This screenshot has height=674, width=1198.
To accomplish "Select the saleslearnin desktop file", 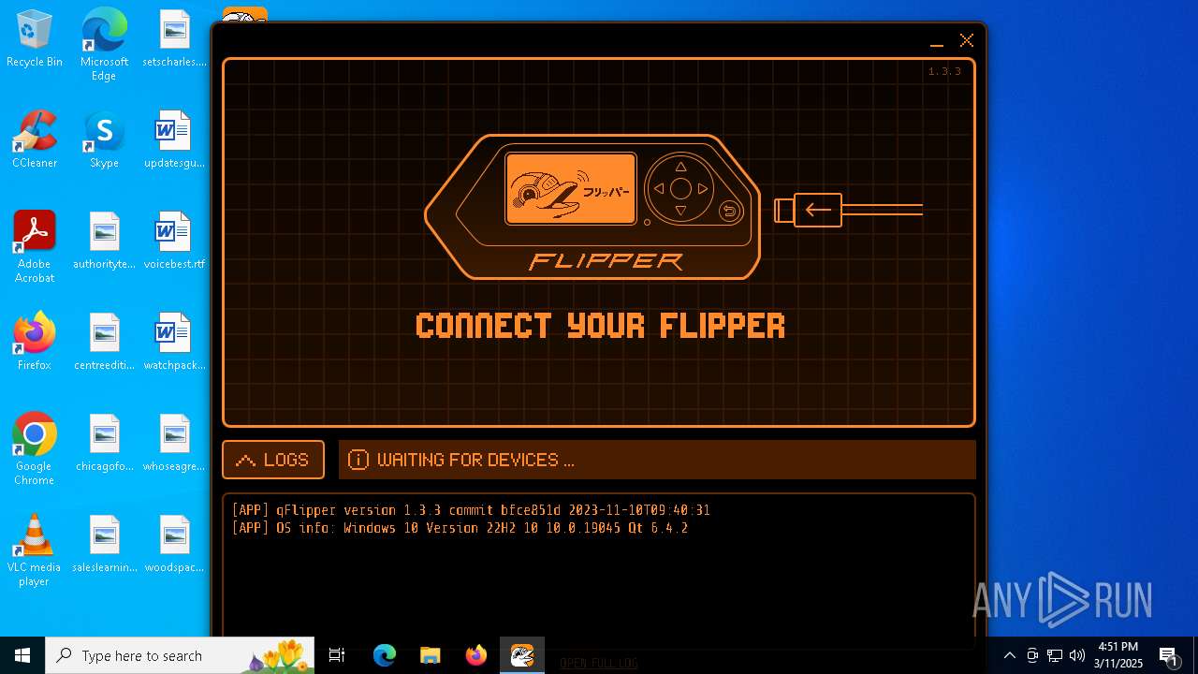I will pos(104,545).
